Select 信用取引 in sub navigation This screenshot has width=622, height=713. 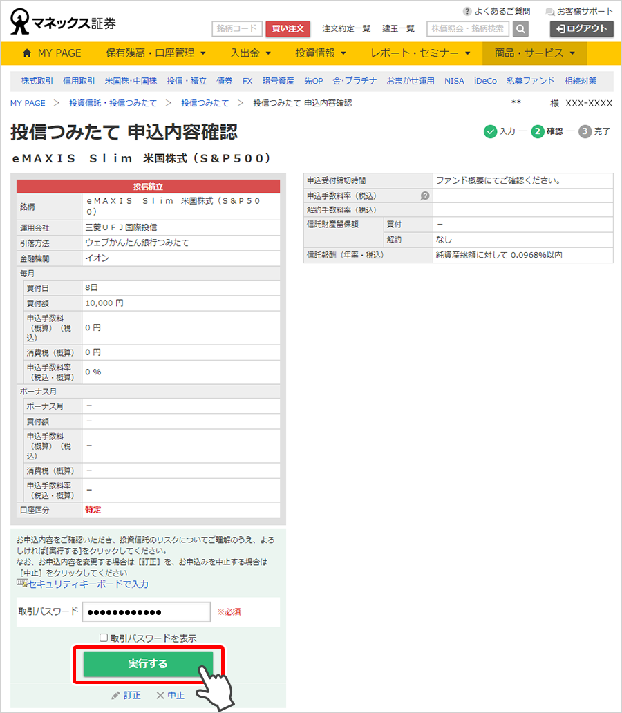click(79, 81)
